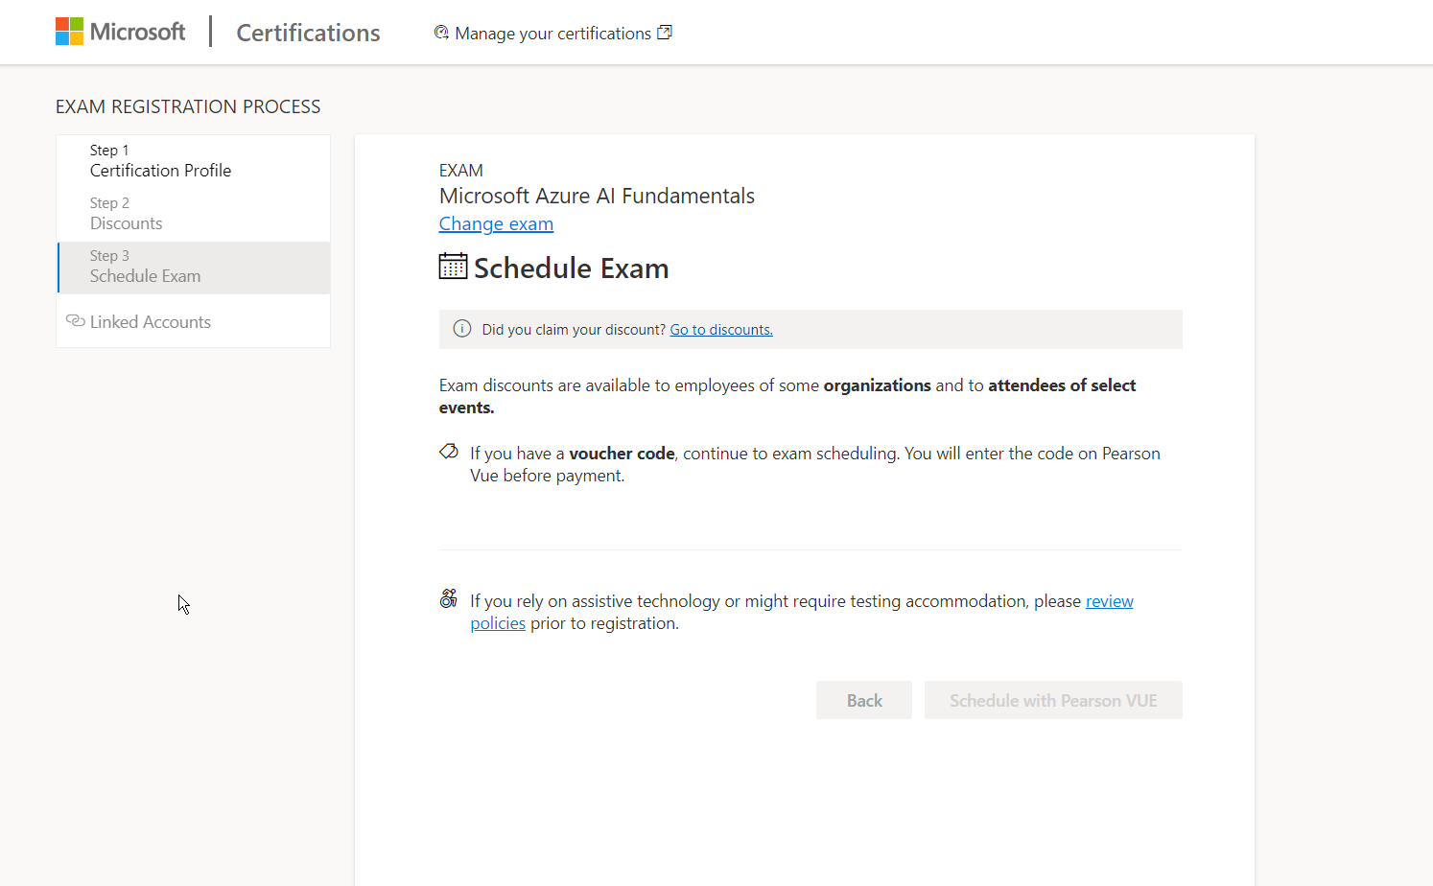Image resolution: width=1433 pixels, height=886 pixels.
Task: Click the 'Did you claim your discount?' text
Action: point(574,330)
